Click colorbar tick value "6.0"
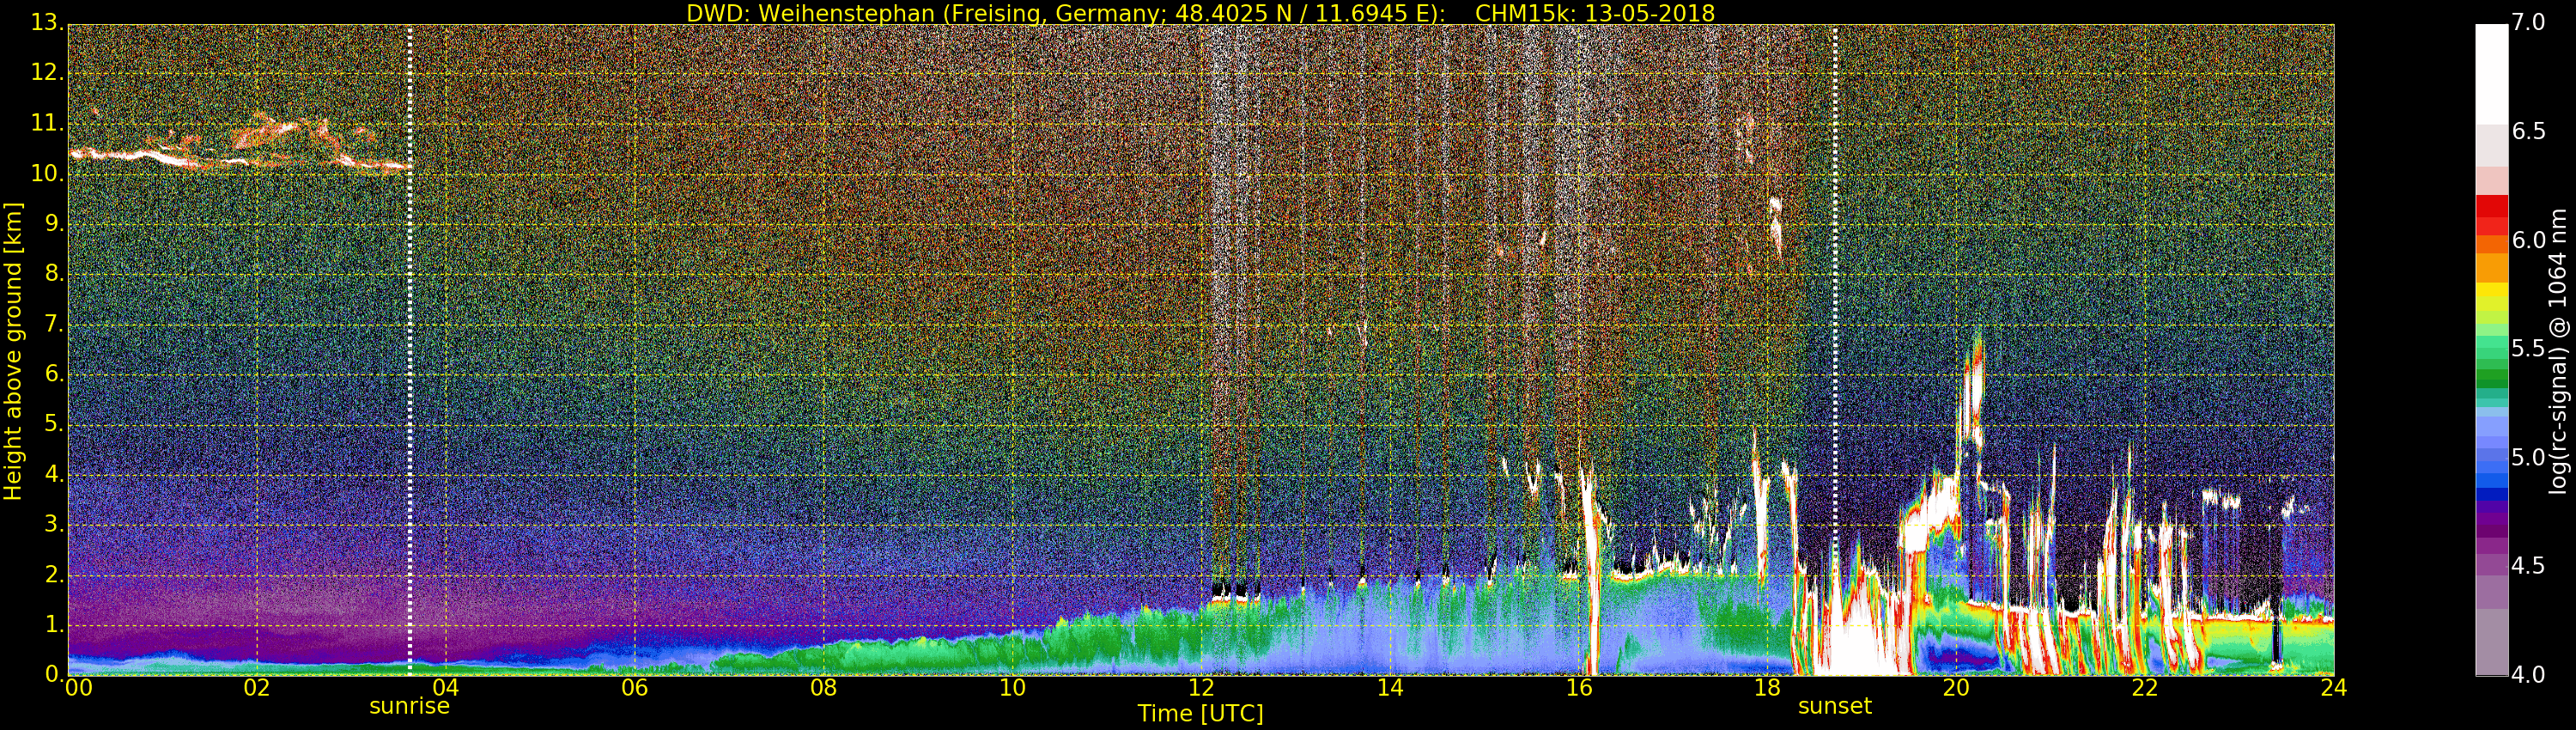The width and height of the screenshot is (2576, 730). [2529, 240]
